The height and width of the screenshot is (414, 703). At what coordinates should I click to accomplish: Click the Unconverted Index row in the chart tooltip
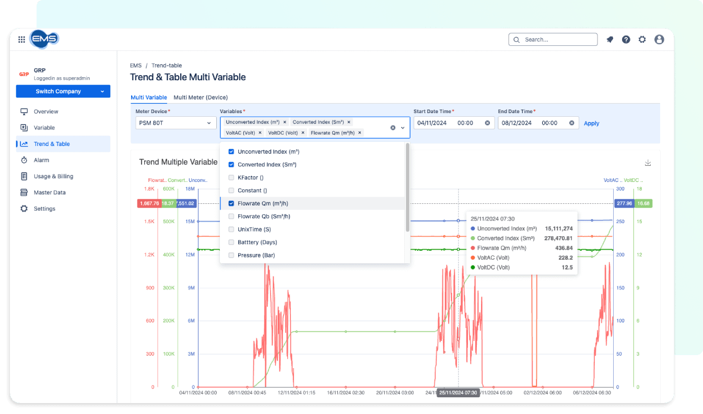click(x=521, y=228)
